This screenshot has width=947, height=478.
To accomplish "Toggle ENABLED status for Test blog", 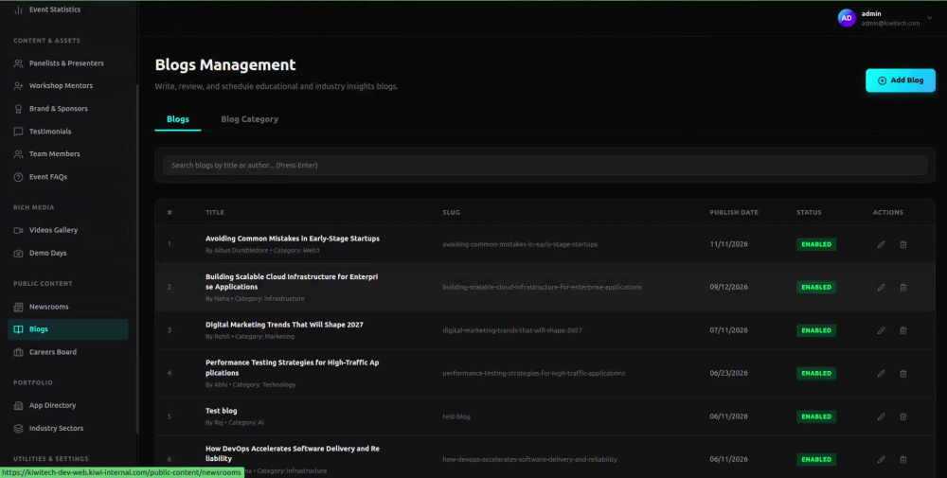I will coord(816,416).
